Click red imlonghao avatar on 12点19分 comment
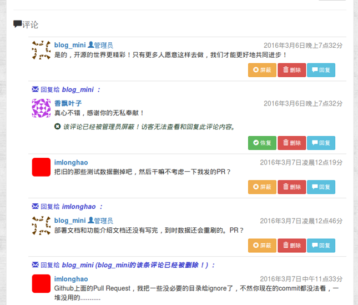Screen dimensions: 358x305 (x=41, y=167)
